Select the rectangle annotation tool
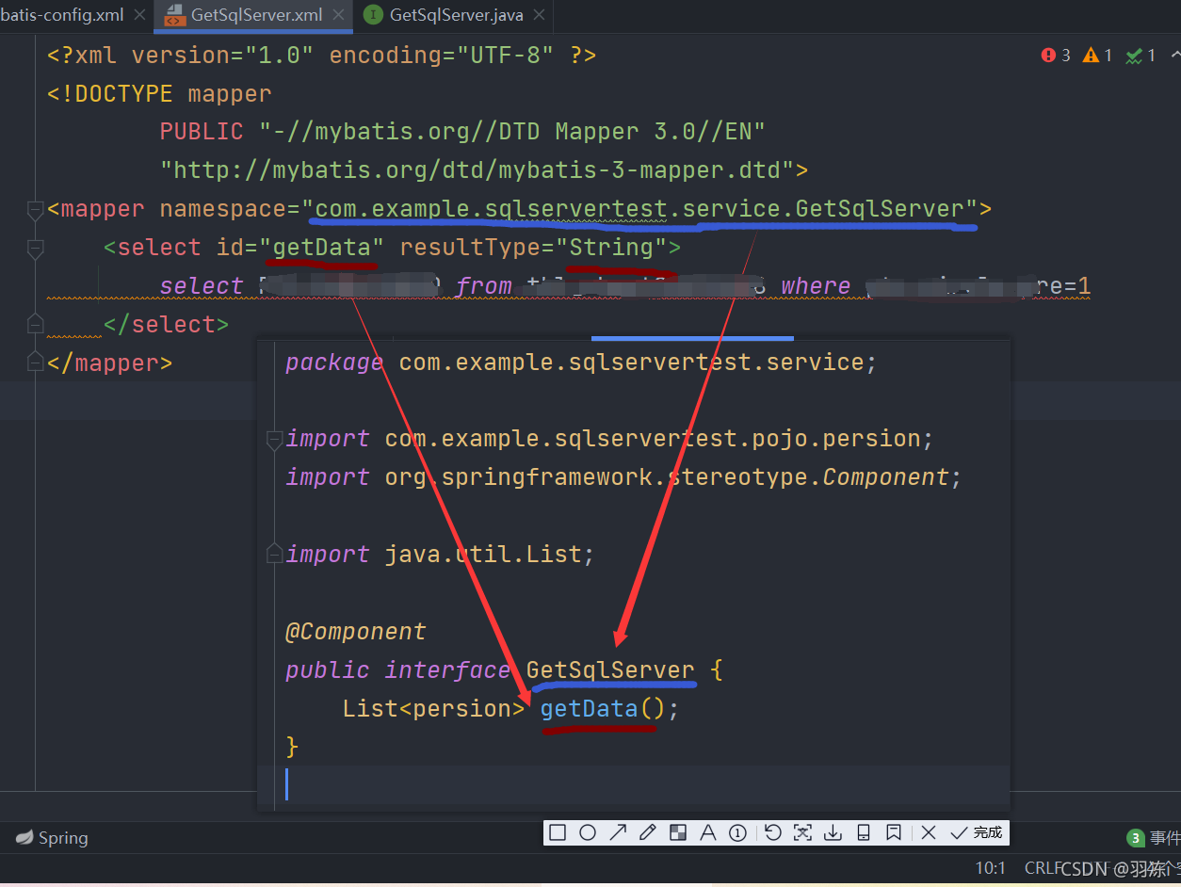 point(558,832)
